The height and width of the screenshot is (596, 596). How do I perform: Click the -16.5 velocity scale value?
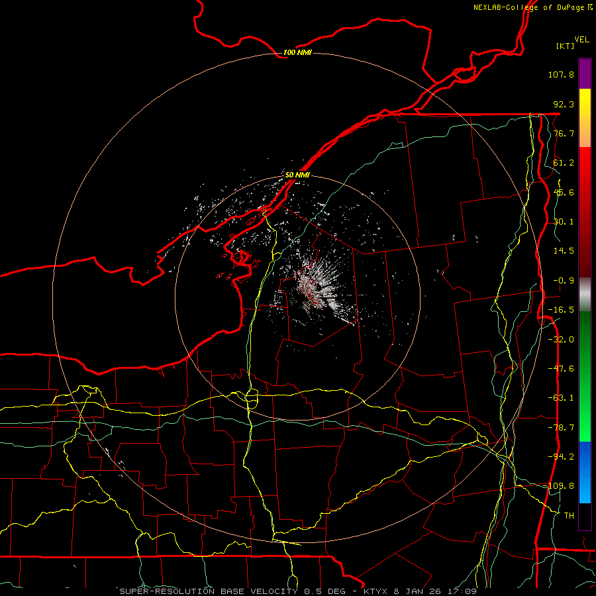tap(561, 310)
